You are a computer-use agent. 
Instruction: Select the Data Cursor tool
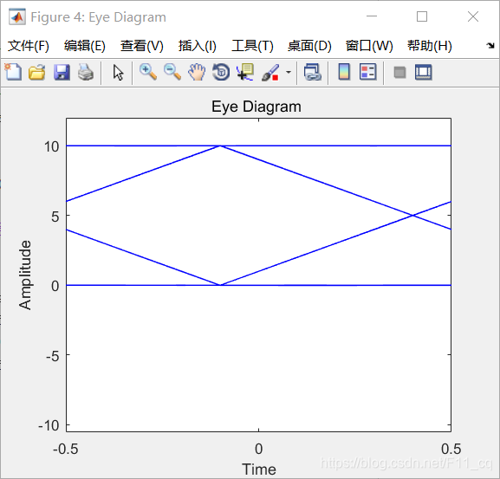pyautogui.click(x=245, y=72)
